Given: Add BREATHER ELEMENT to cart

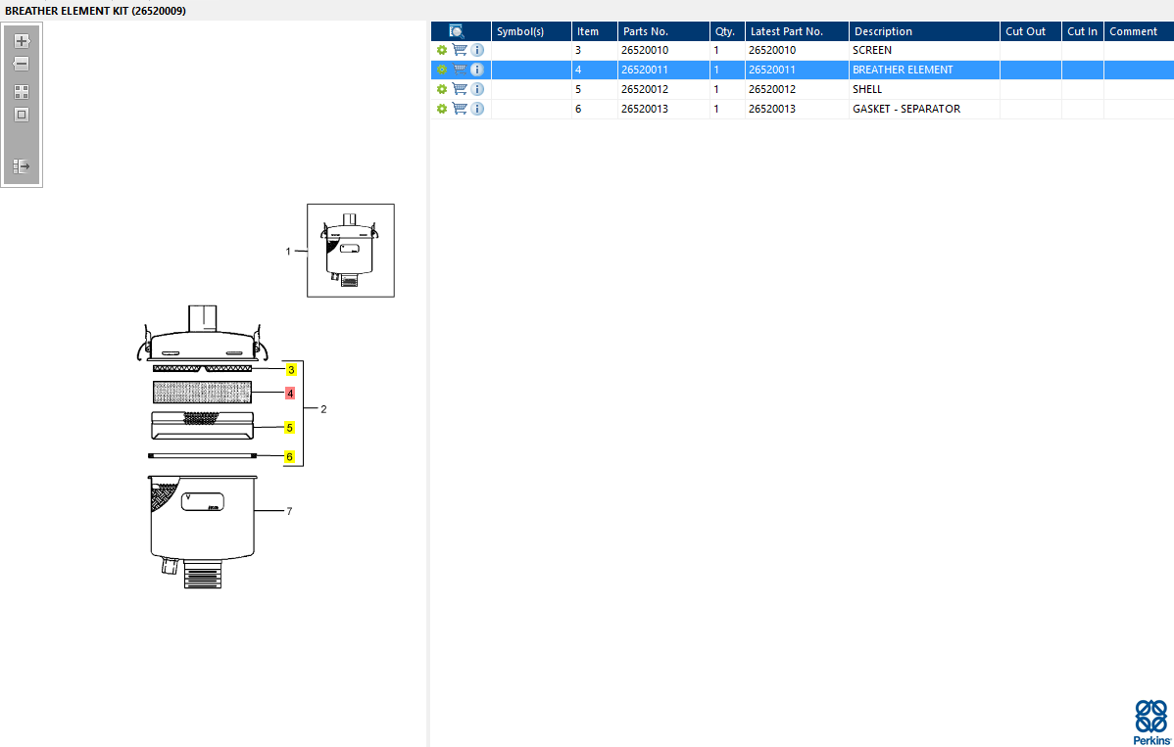Looking at the screenshot, I should tap(460, 70).
